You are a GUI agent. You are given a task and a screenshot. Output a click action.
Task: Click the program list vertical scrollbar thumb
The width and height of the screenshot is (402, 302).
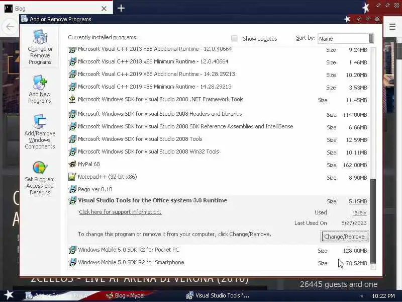click(x=373, y=221)
